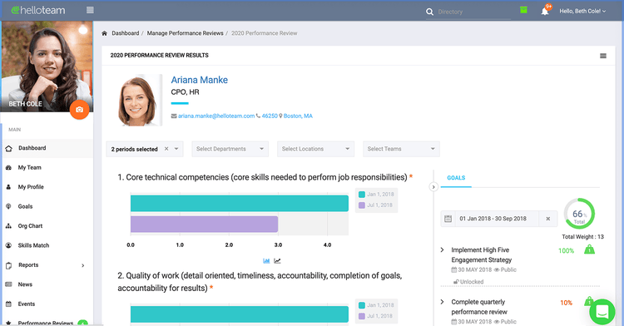
Task: Switch to line chart view icon
Action: click(x=277, y=261)
